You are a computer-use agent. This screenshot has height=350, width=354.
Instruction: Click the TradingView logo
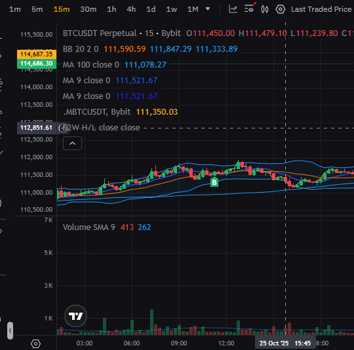pos(75,316)
